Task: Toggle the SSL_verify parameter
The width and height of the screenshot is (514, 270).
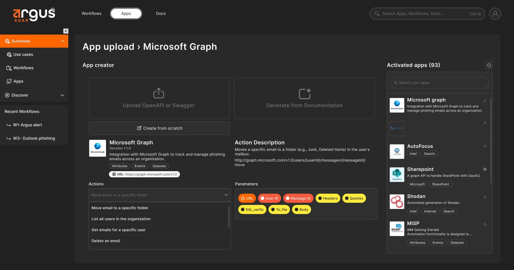Action: point(252,210)
